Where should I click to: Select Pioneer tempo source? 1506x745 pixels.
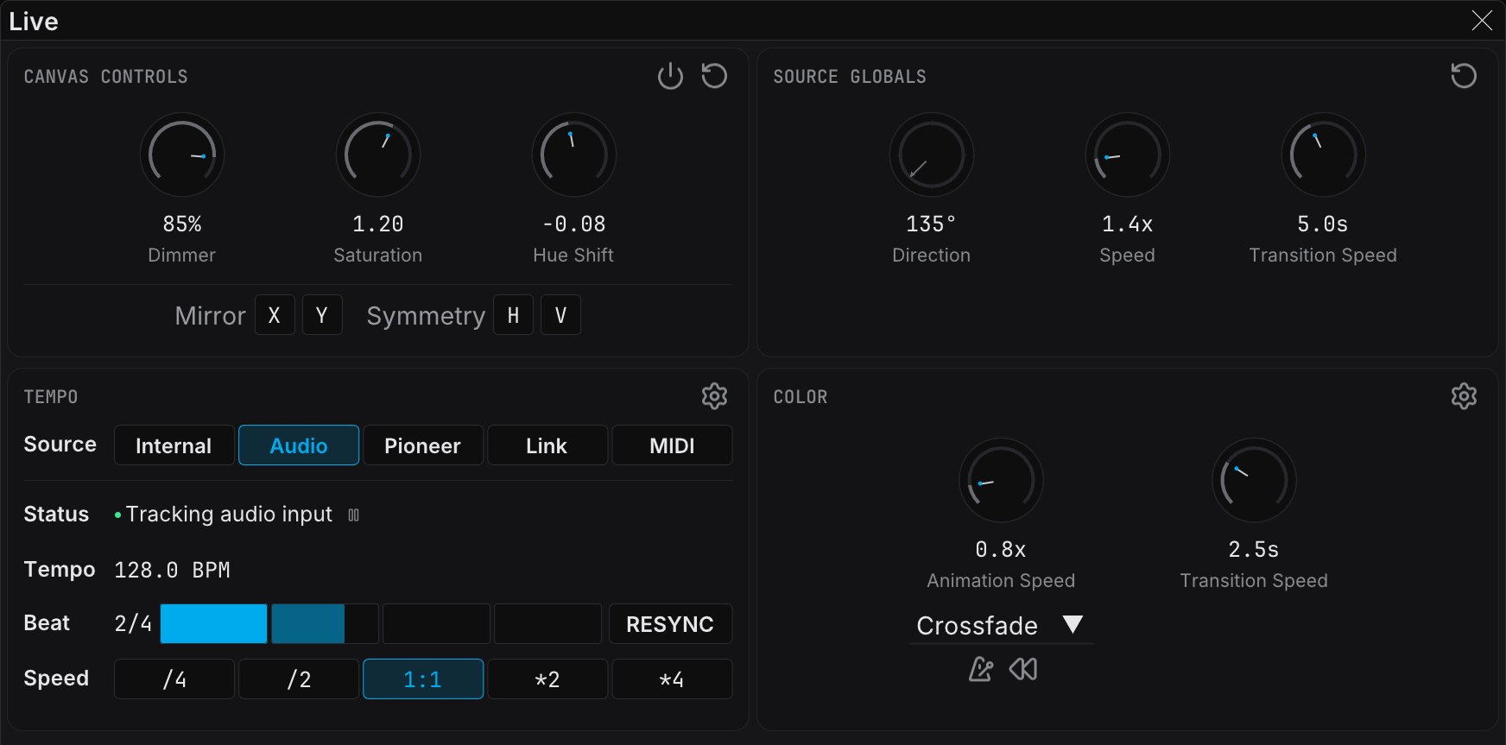point(423,445)
